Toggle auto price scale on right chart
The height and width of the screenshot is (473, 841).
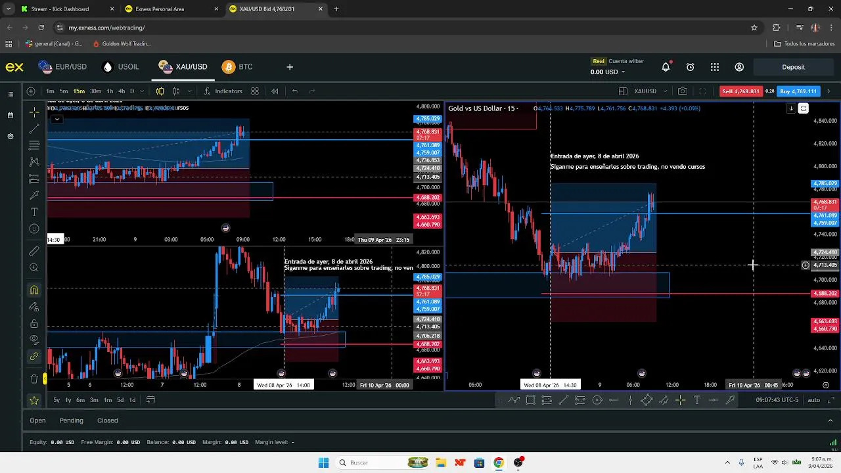813,400
